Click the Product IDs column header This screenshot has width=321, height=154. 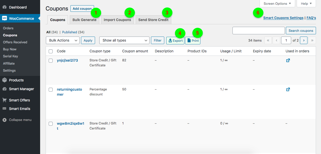[197, 51]
